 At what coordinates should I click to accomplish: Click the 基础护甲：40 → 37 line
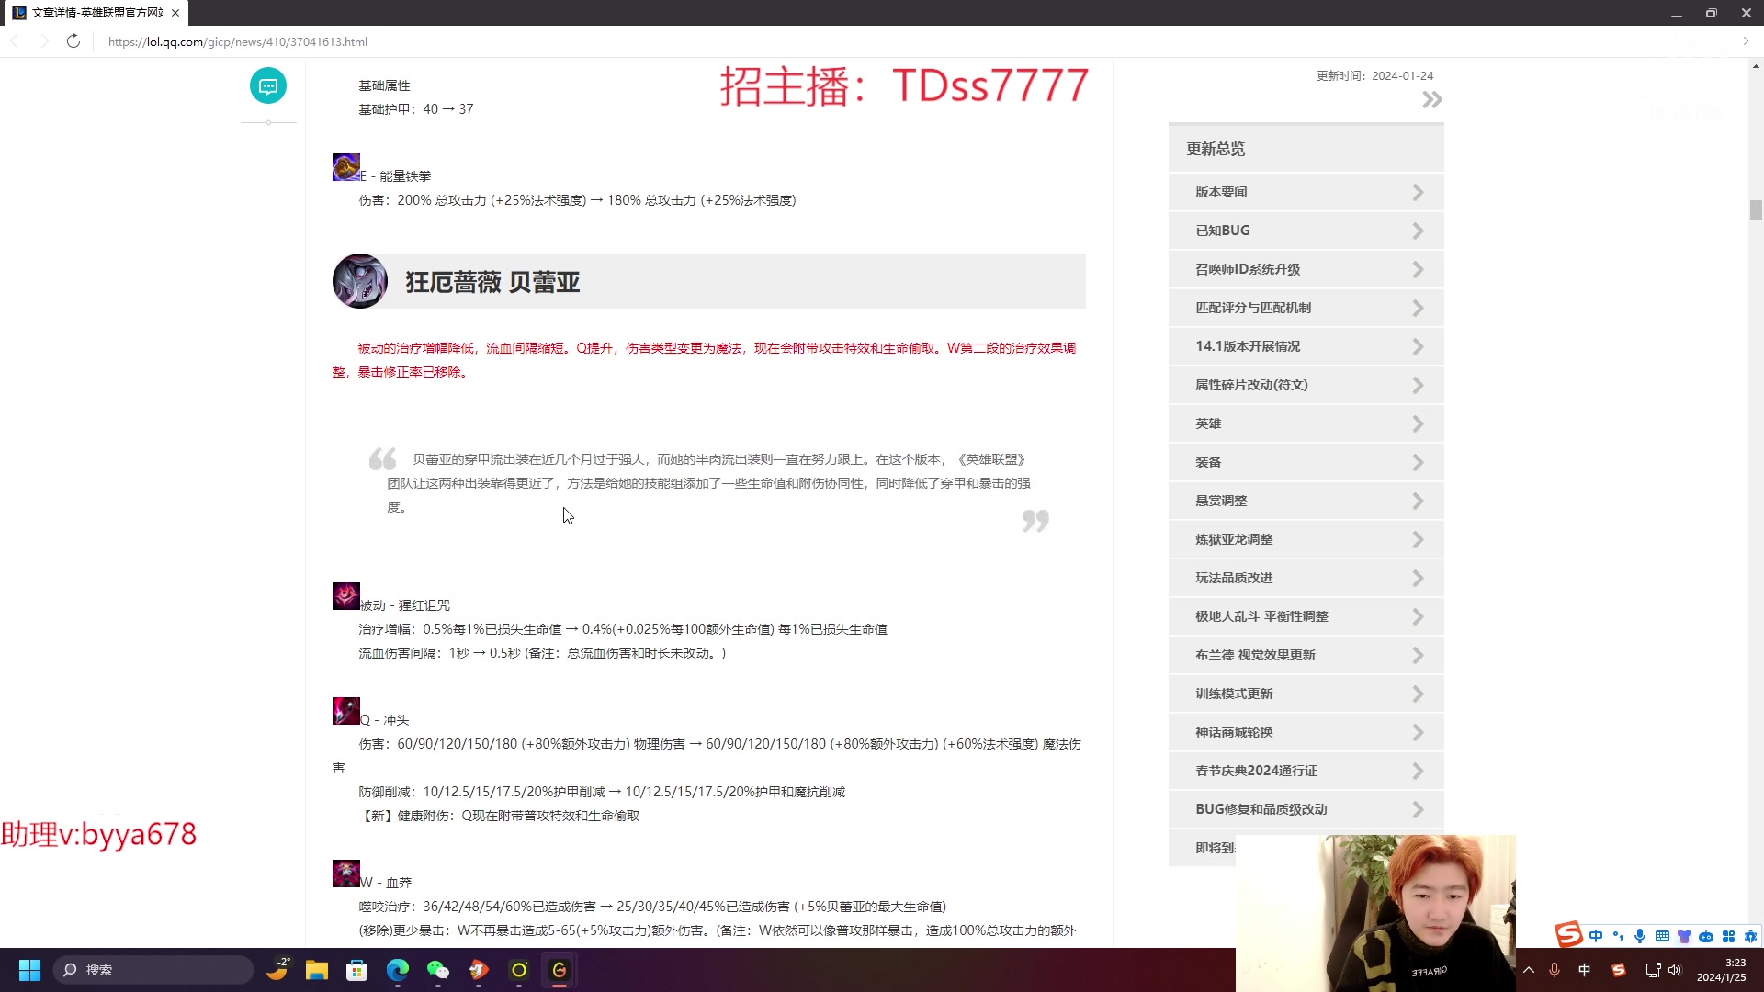point(416,109)
